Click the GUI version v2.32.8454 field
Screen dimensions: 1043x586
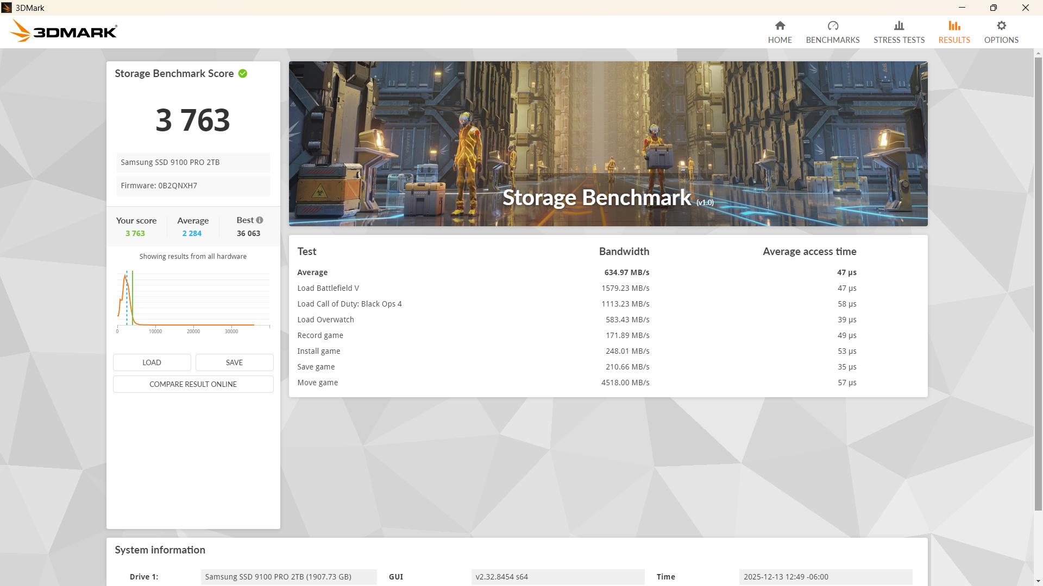[x=558, y=577]
